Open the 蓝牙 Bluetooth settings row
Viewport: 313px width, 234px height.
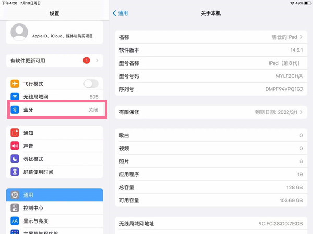pyautogui.click(x=54, y=110)
